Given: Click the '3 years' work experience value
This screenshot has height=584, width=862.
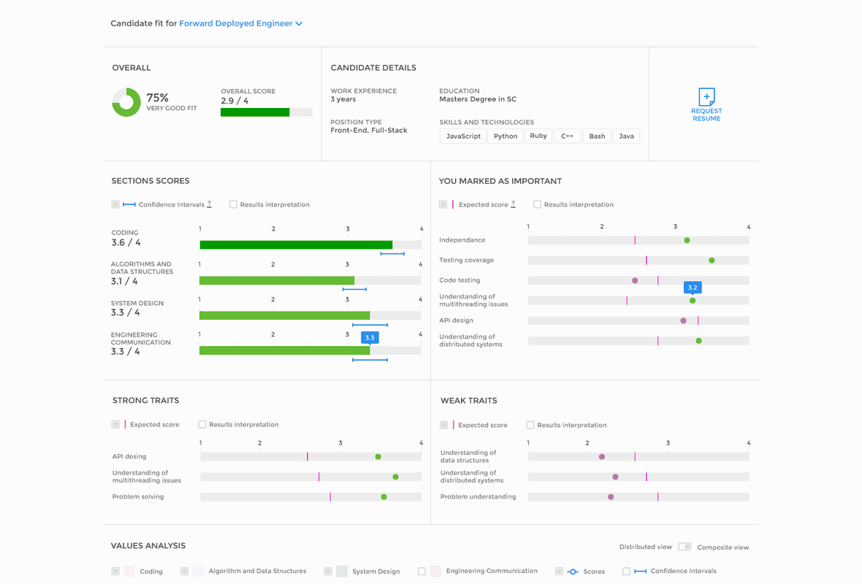Looking at the screenshot, I should (343, 99).
